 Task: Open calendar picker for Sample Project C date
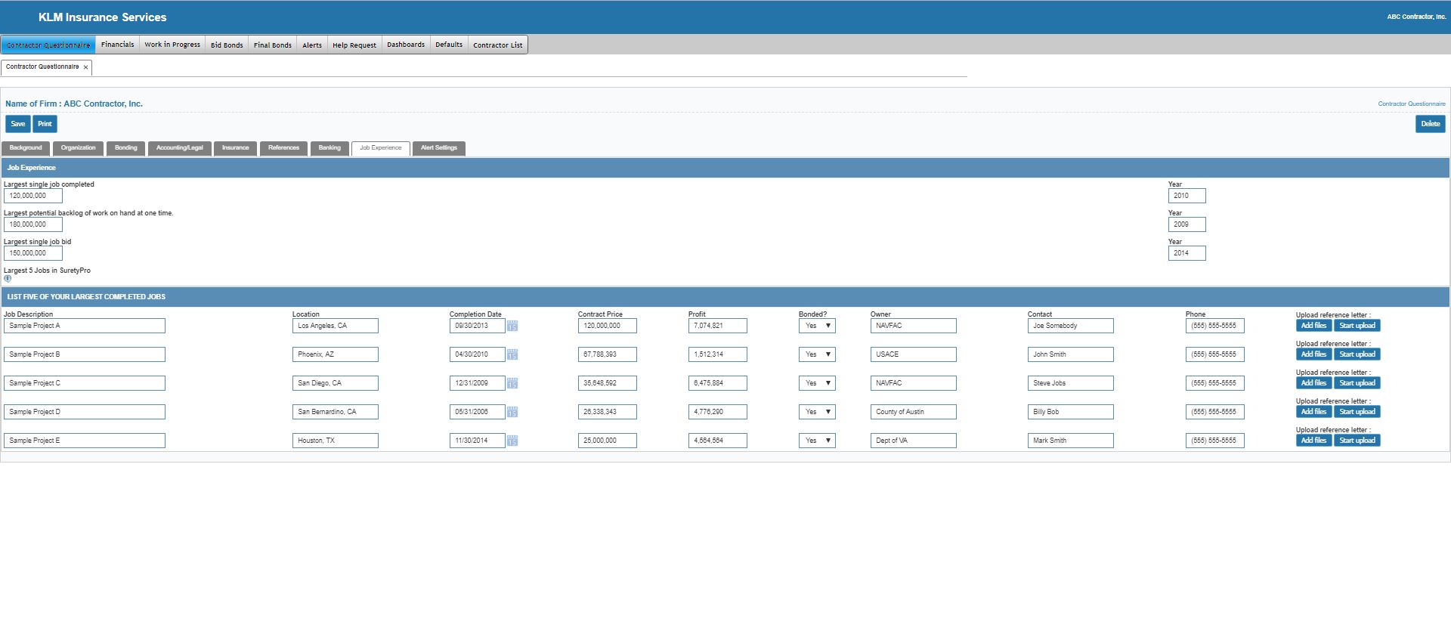[x=512, y=384]
